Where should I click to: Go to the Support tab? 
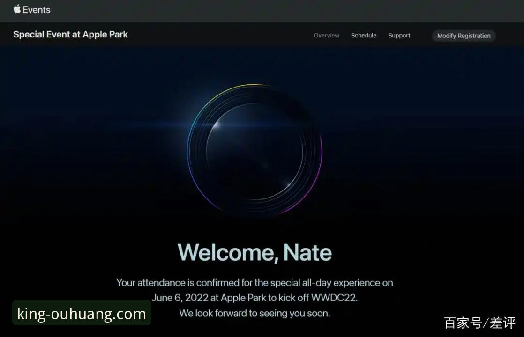click(399, 36)
